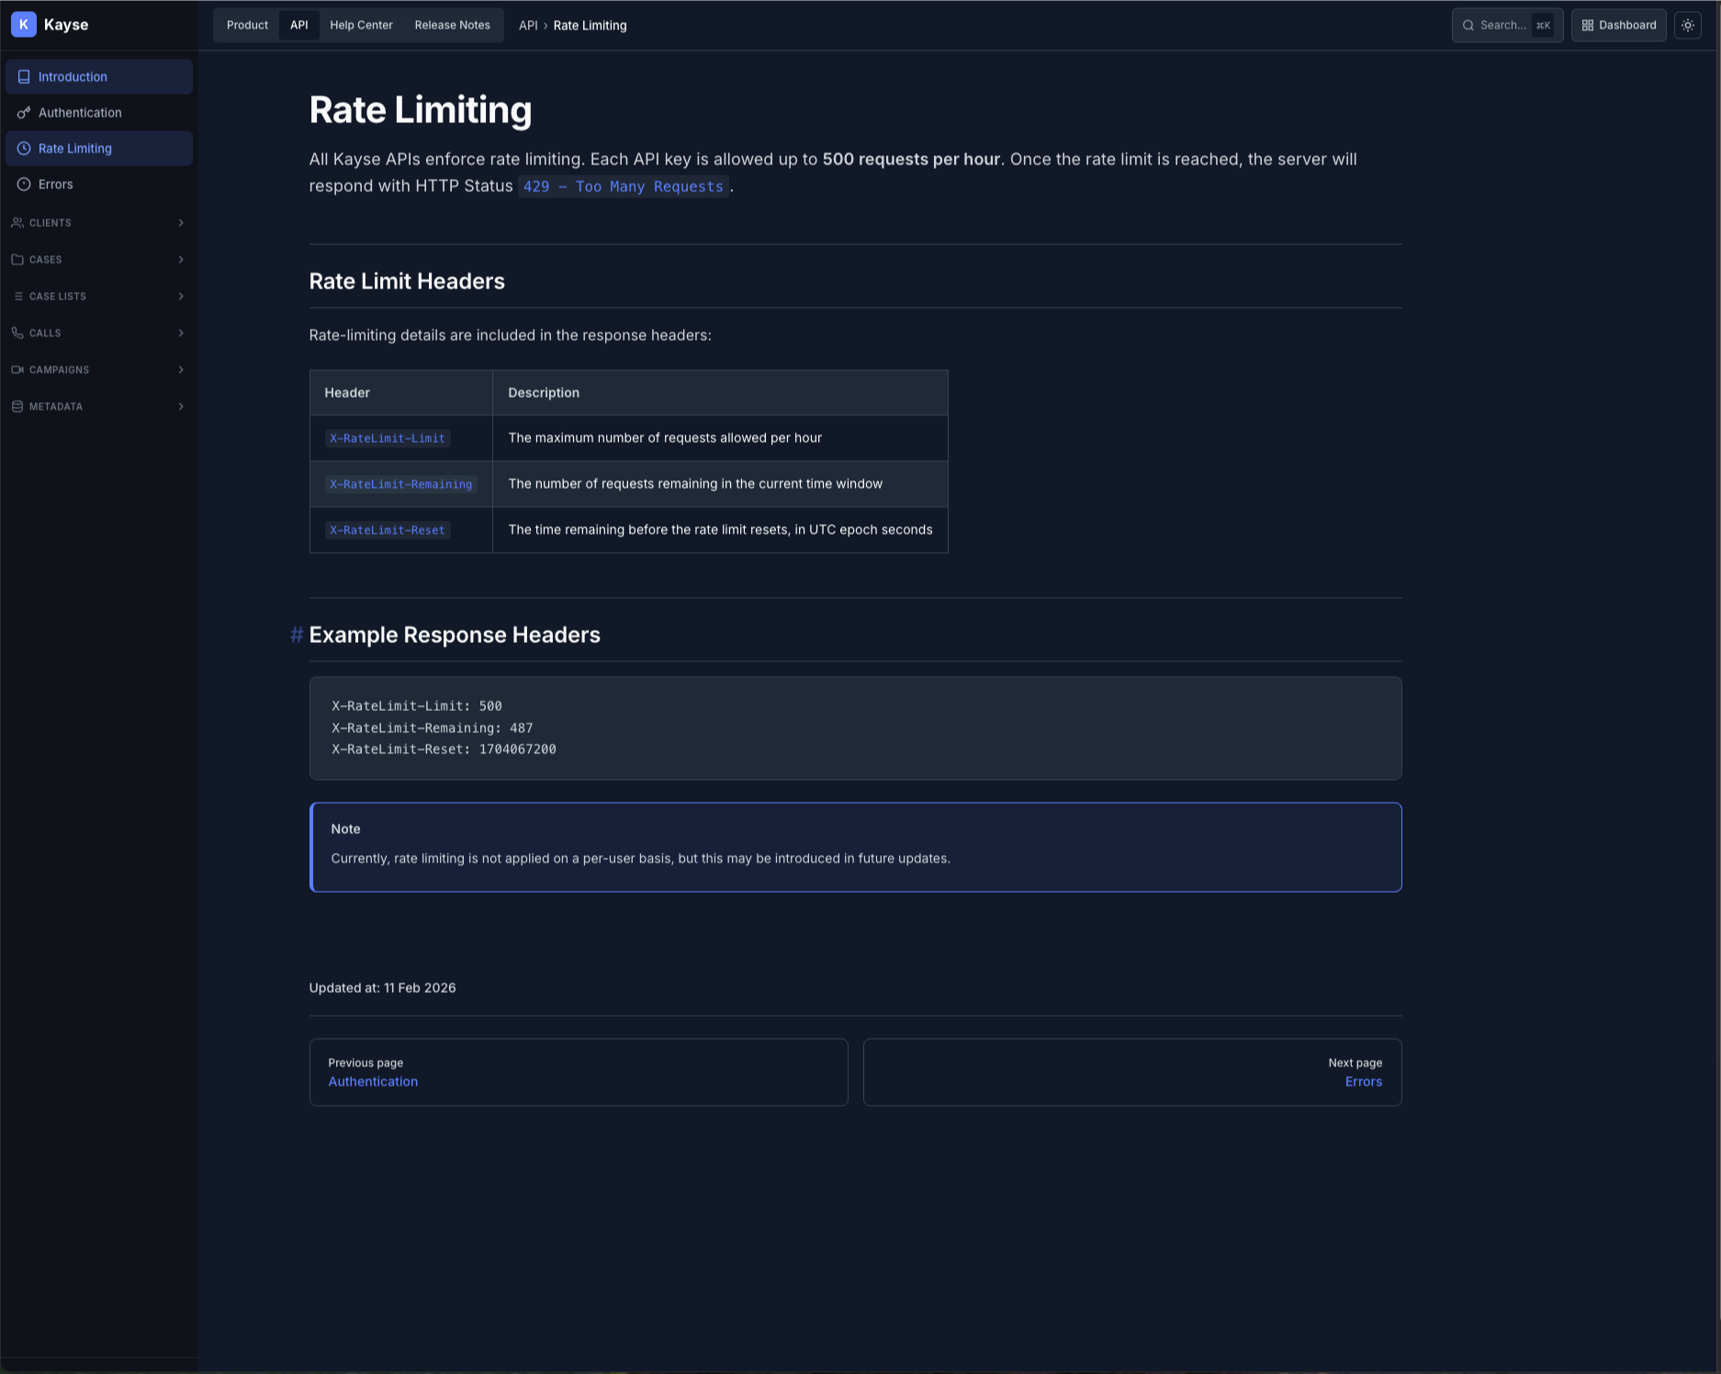Click the key icon beside Authentication
Screen dimensions: 1721x1374
[x=24, y=113]
